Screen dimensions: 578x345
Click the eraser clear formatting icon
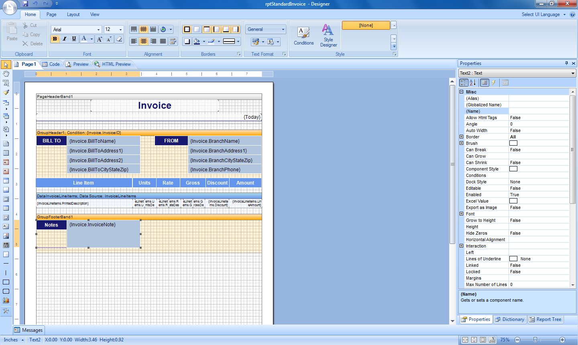coord(119,39)
